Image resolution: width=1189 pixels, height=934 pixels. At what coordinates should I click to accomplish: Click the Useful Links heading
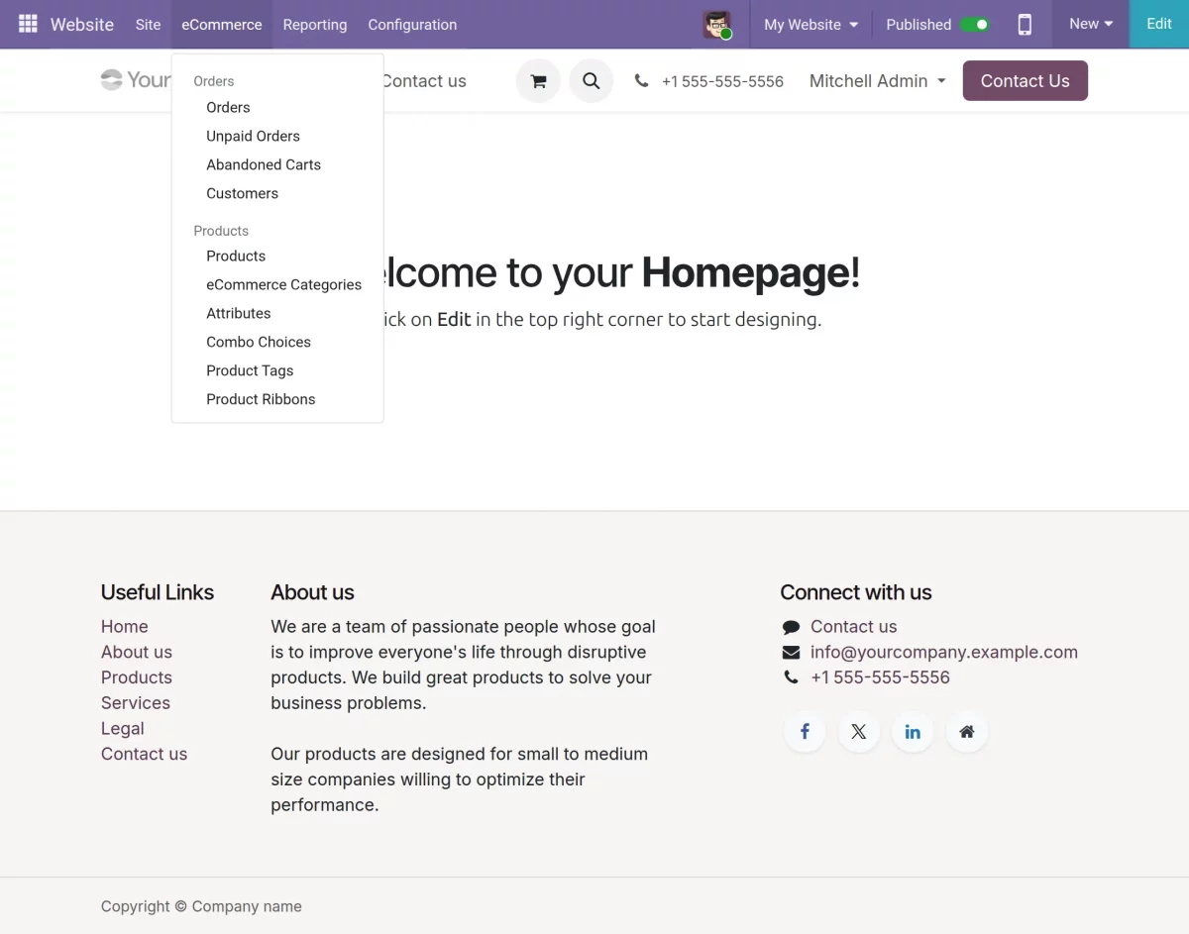pos(158,592)
